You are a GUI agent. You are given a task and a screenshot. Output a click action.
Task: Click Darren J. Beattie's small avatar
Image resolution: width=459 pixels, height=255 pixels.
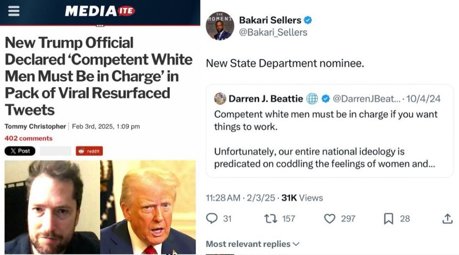tap(220, 99)
